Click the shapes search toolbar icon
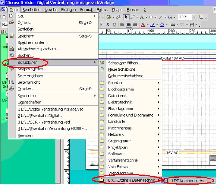 pos(118,17)
